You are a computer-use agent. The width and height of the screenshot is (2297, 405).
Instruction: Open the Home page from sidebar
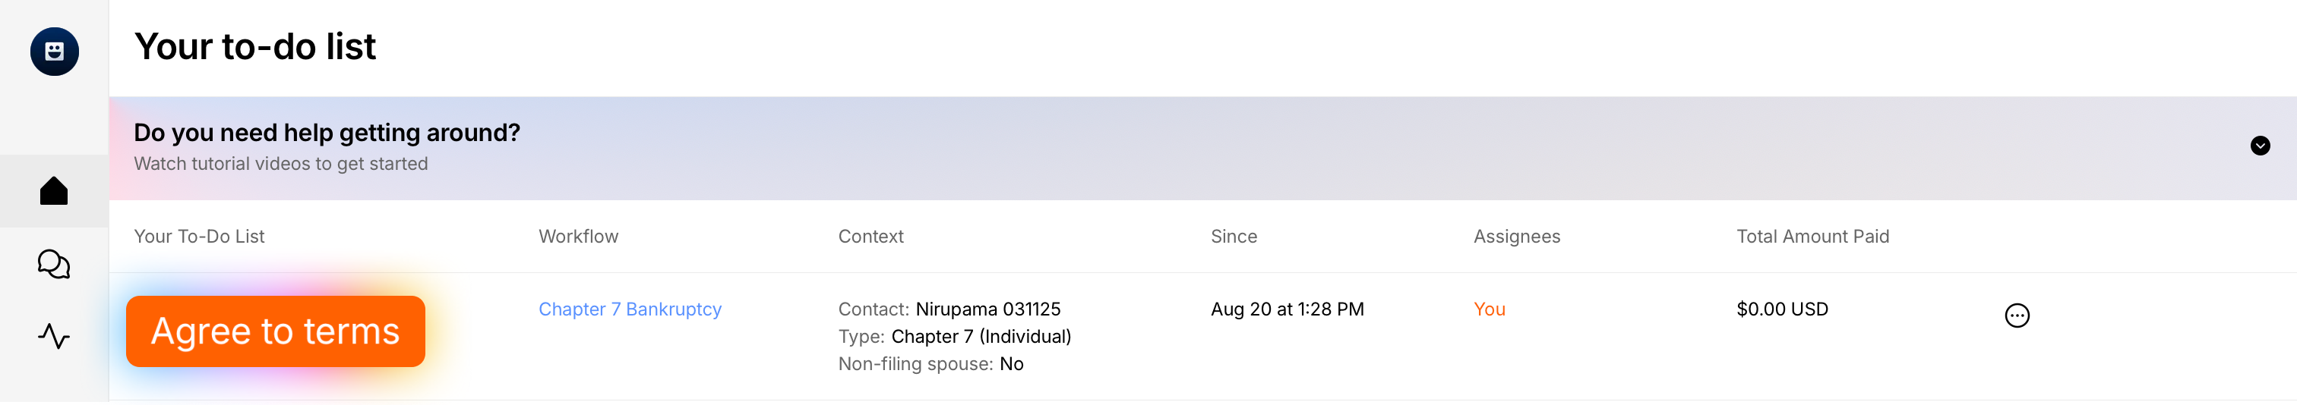coord(55,190)
